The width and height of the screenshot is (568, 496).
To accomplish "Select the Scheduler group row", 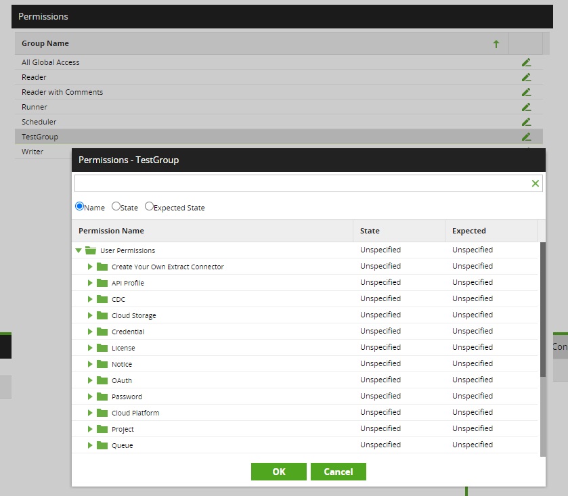I will point(279,122).
